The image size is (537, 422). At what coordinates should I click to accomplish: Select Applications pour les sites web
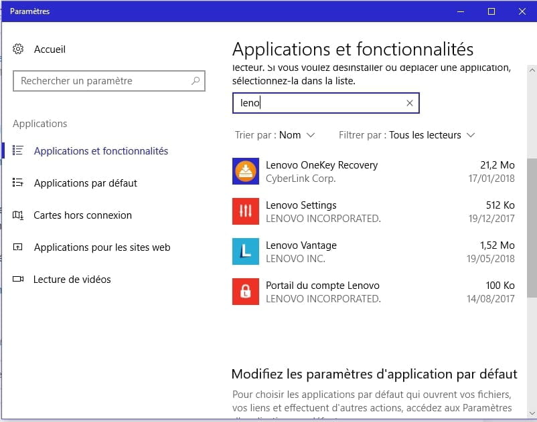[102, 247]
